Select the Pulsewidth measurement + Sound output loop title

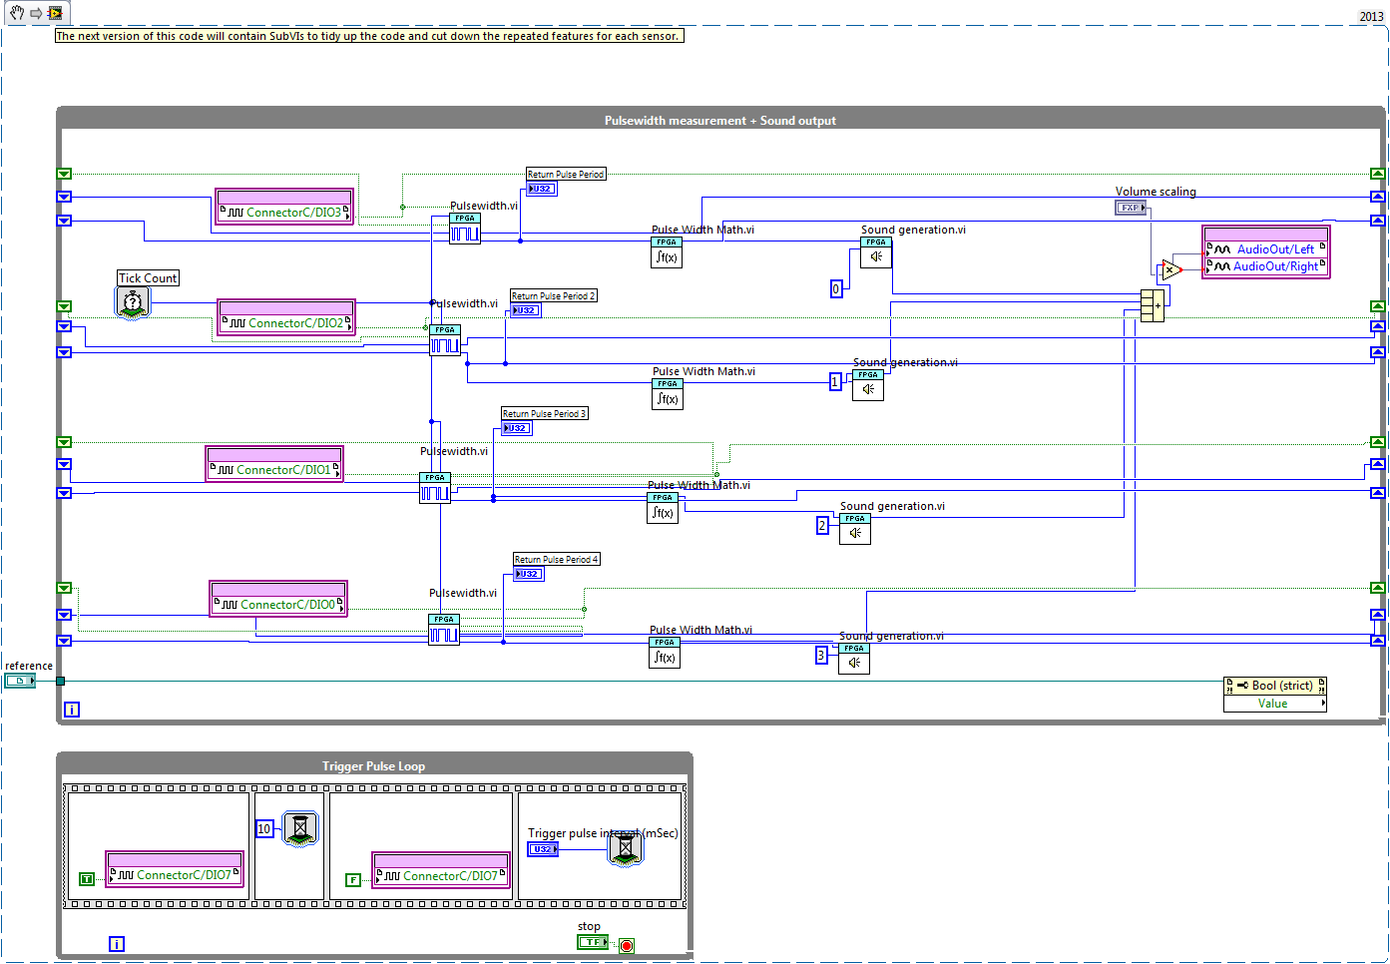point(719,121)
